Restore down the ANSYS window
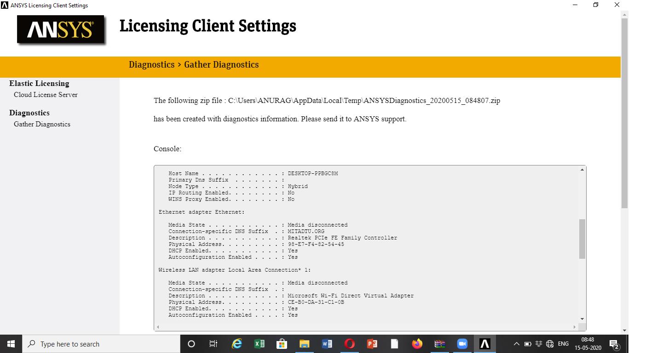Image resolution: width=657 pixels, height=353 pixels. (x=596, y=5)
